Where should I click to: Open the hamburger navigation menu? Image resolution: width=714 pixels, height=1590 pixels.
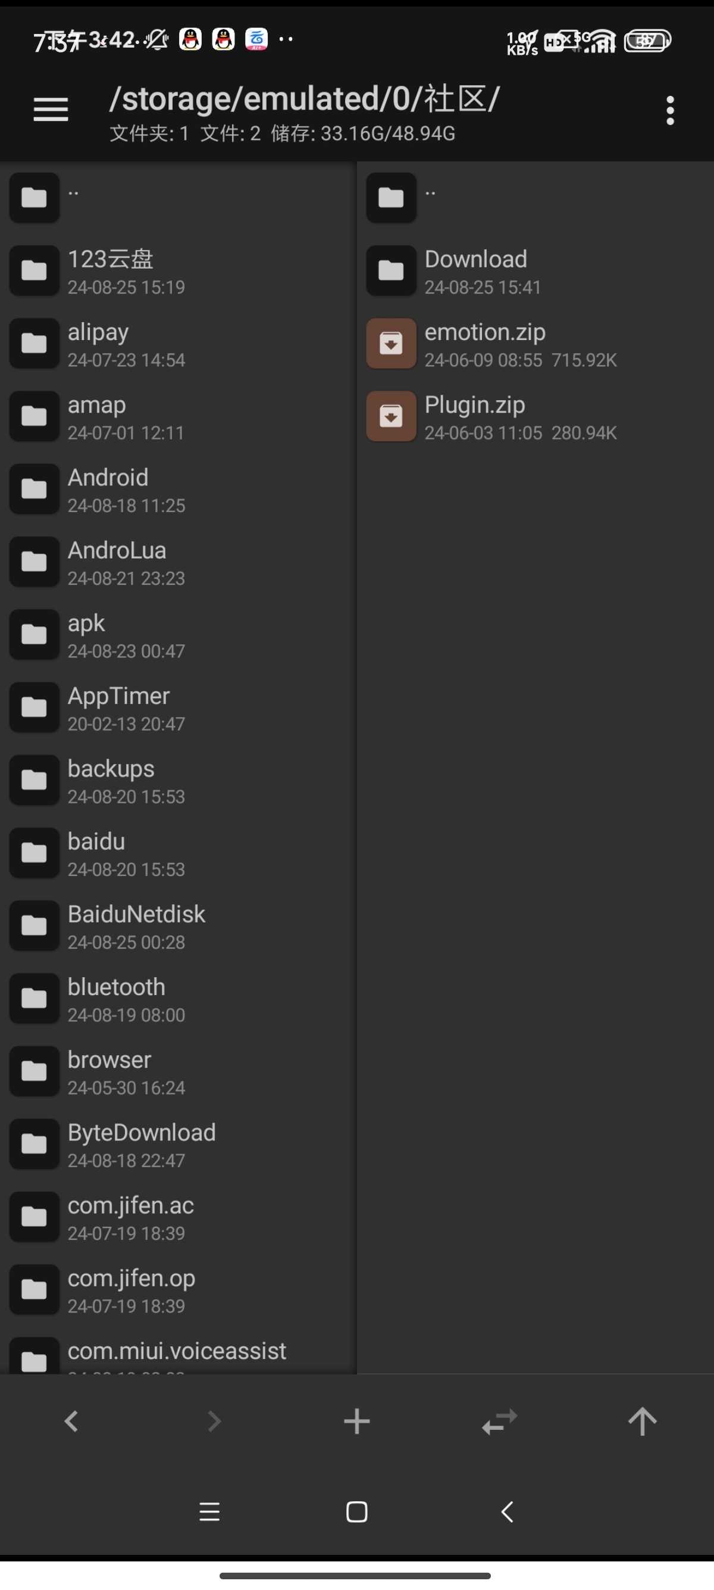(x=51, y=110)
